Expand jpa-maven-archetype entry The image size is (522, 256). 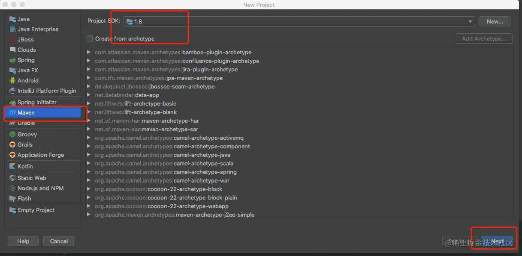tap(89, 78)
